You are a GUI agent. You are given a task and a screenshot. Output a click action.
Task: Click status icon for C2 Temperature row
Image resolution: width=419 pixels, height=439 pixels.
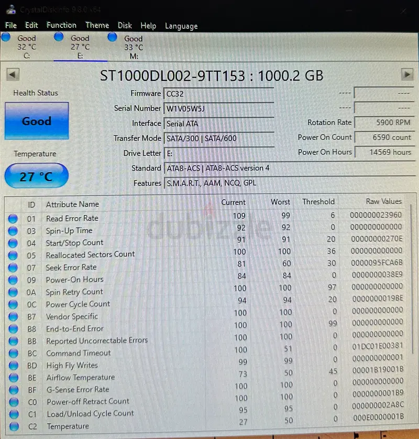pos(14,426)
